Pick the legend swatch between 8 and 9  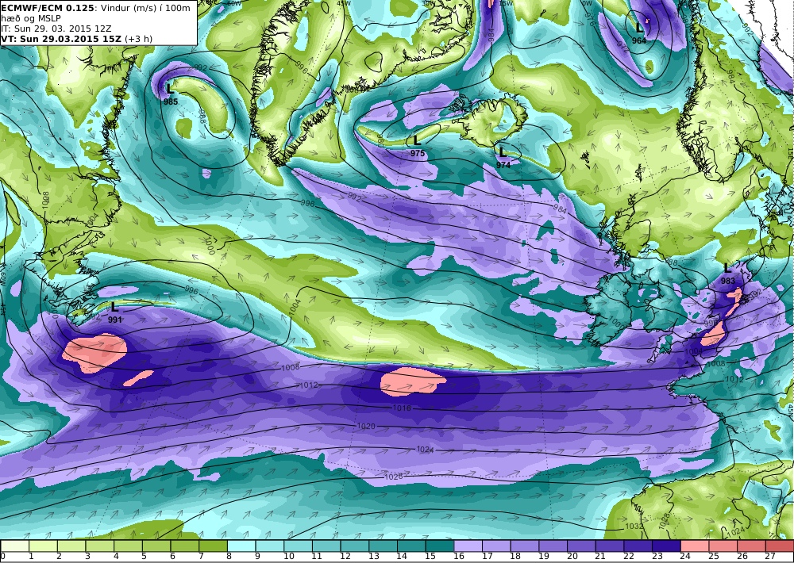pyautogui.click(x=241, y=546)
